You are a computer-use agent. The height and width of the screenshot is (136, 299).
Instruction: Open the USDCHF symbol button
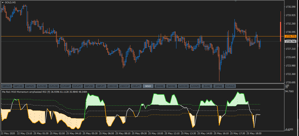pos(124,86)
